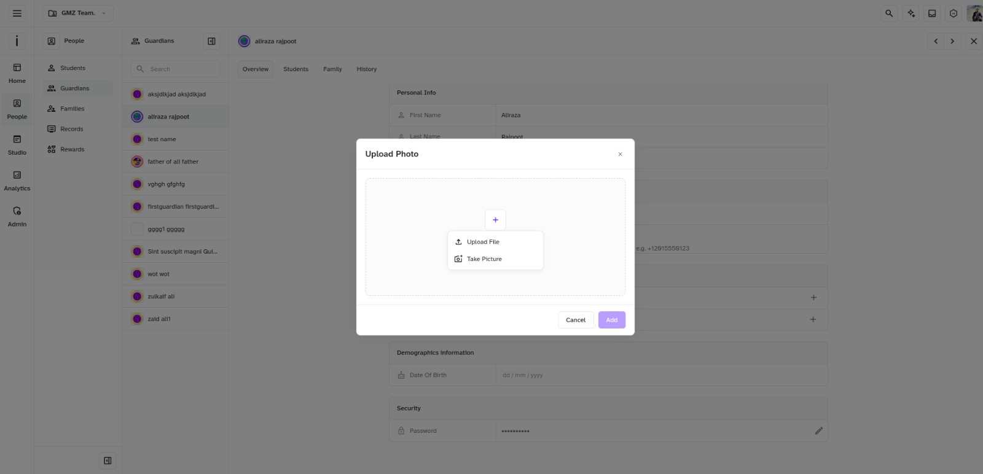
Task: Switch to the History tab
Action: pos(367,69)
